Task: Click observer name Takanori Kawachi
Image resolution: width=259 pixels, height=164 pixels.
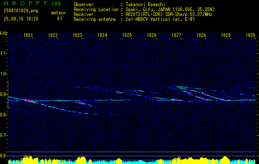Action: pyautogui.click(x=145, y=5)
